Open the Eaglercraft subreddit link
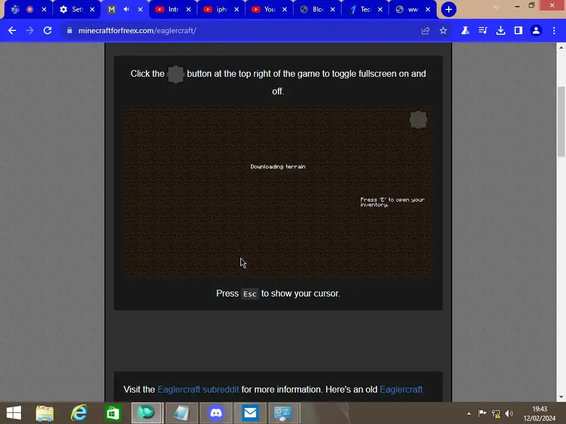The image size is (566, 424). coord(198,389)
